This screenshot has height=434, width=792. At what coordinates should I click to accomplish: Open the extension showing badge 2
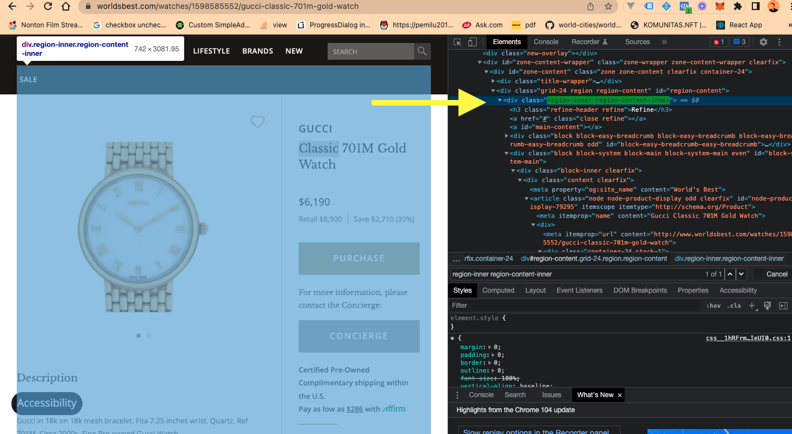tap(684, 7)
